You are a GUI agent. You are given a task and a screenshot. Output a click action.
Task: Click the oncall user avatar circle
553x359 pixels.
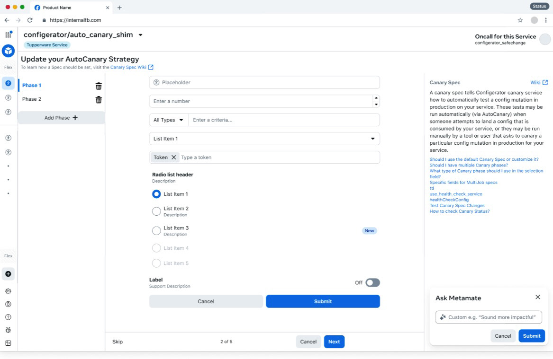coord(545,39)
